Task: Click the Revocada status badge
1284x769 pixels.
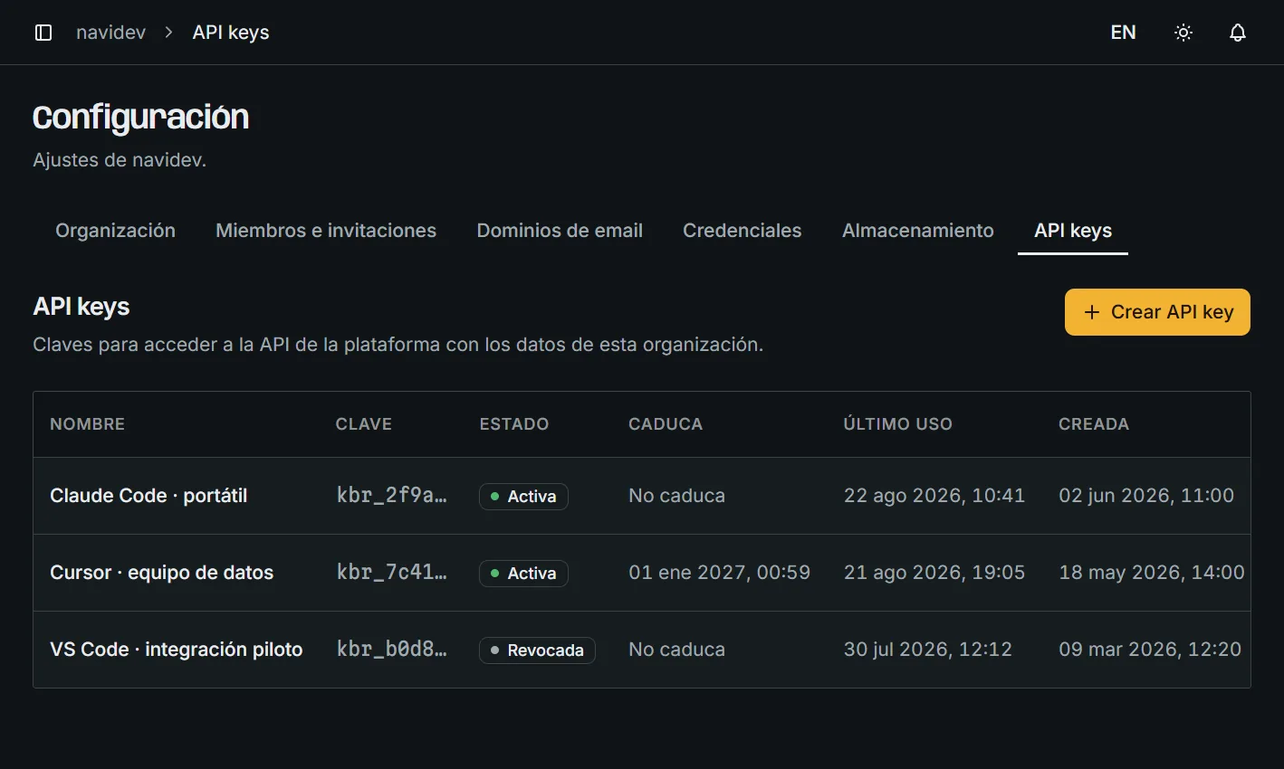Action: point(537,650)
